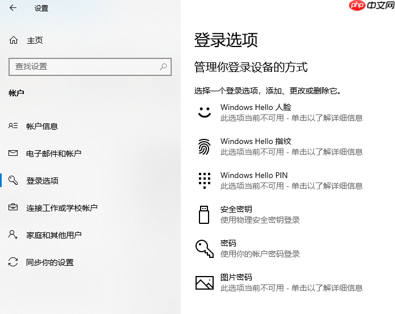Click the key icon beside 登录选项
This screenshot has height=314, width=395.
(13, 180)
